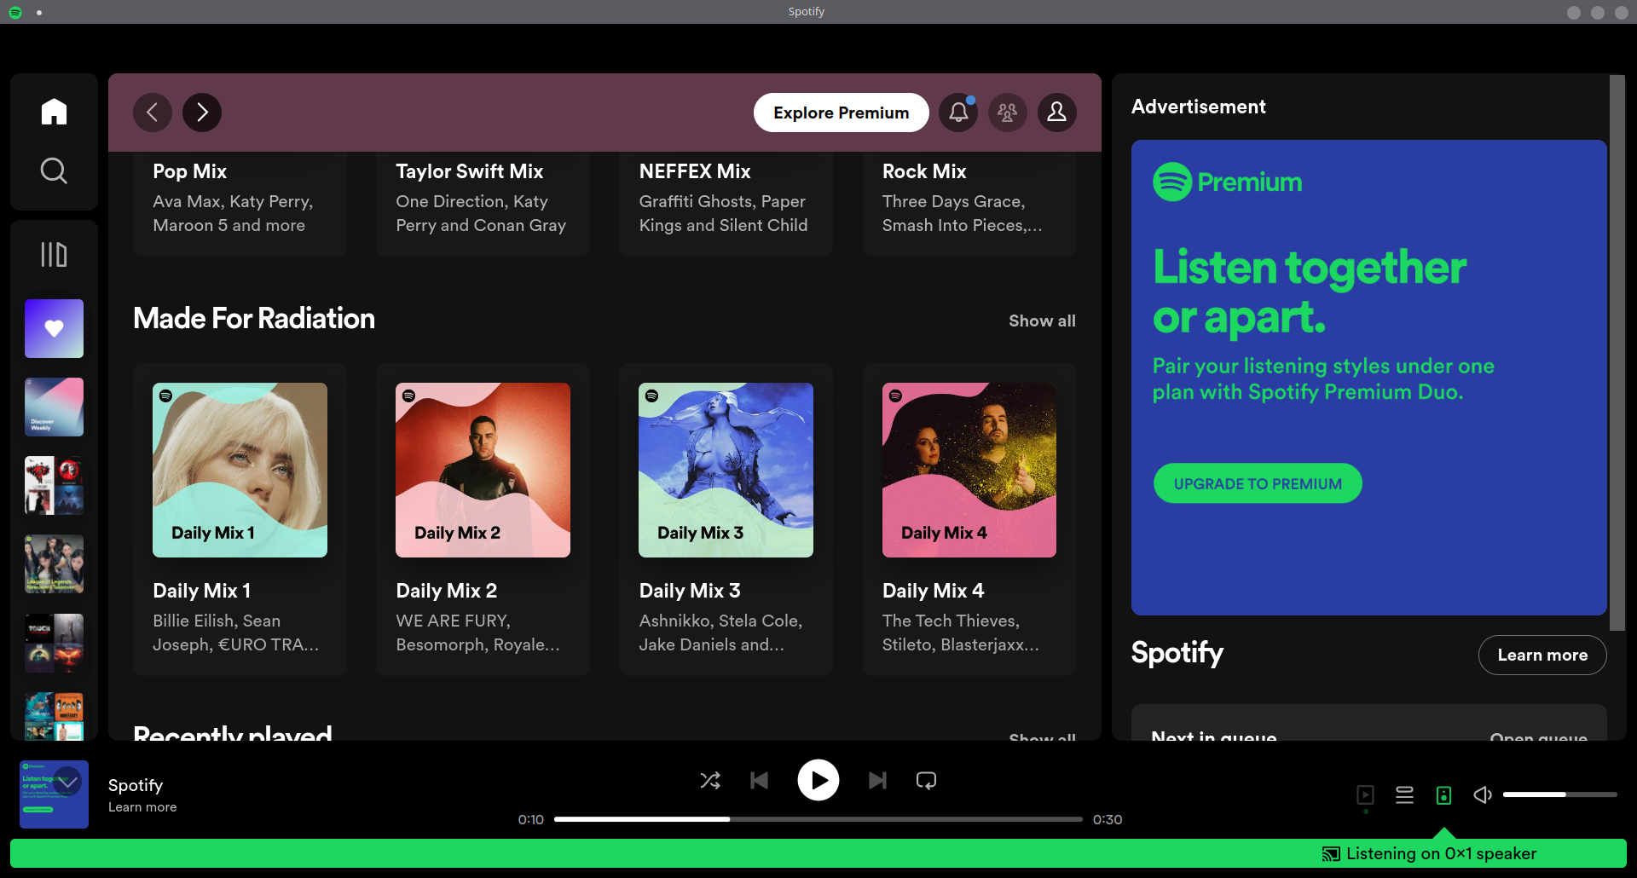Click Learn more under Spotify title
The height and width of the screenshot is (878, 1637).
[x=142, y=807]
